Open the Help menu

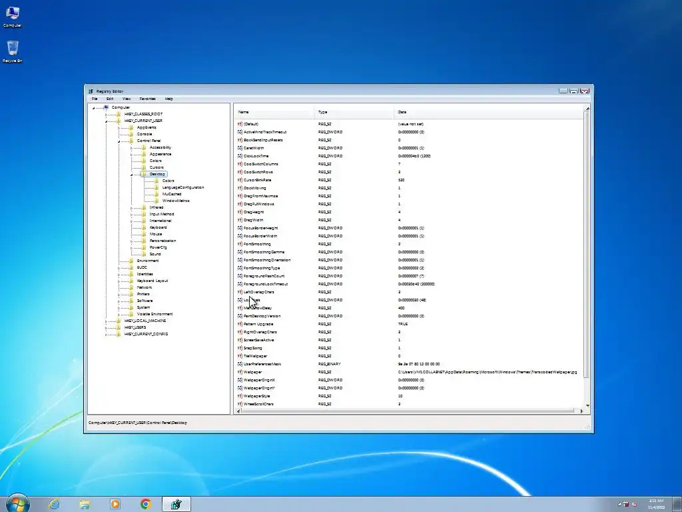[x=169, y=99]
